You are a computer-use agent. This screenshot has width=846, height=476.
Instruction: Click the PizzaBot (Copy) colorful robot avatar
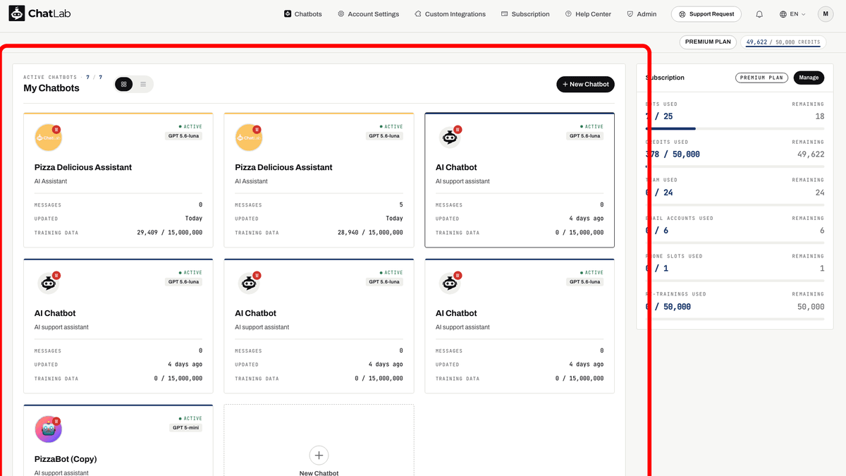(48, 429)
